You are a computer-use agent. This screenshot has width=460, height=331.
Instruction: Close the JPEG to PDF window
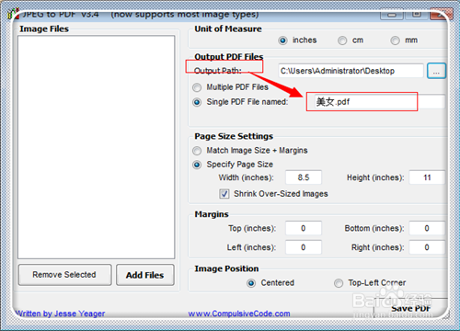(441, 15)
